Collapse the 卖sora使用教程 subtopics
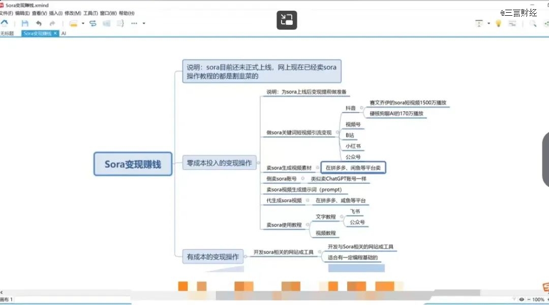549x305 pixels. click(x=307, y=225)
